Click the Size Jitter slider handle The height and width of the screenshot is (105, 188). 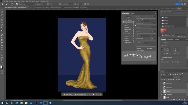click(x=143, y=19)
